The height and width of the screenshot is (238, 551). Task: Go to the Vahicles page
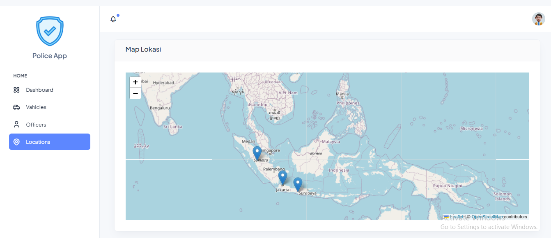[x=36, y=107]
